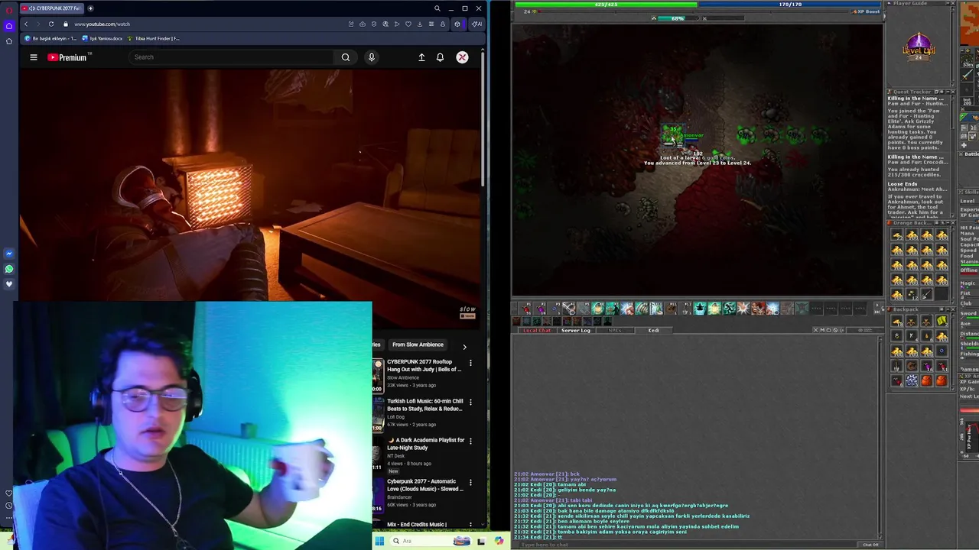
Task: Select the 'From Slow Ambience' filter chip
Action: (x=418, y=345)
